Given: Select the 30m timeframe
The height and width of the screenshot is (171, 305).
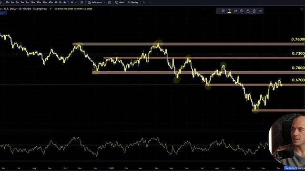Looking at the screenshot, I should point(39,2).
